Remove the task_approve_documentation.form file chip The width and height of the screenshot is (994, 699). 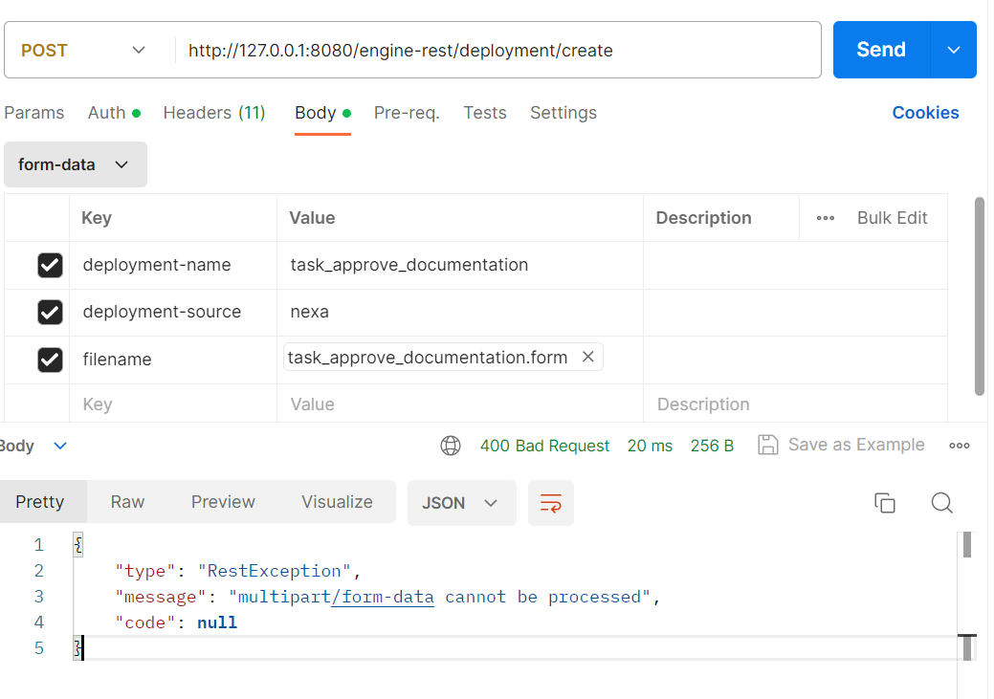click(587, 356)
